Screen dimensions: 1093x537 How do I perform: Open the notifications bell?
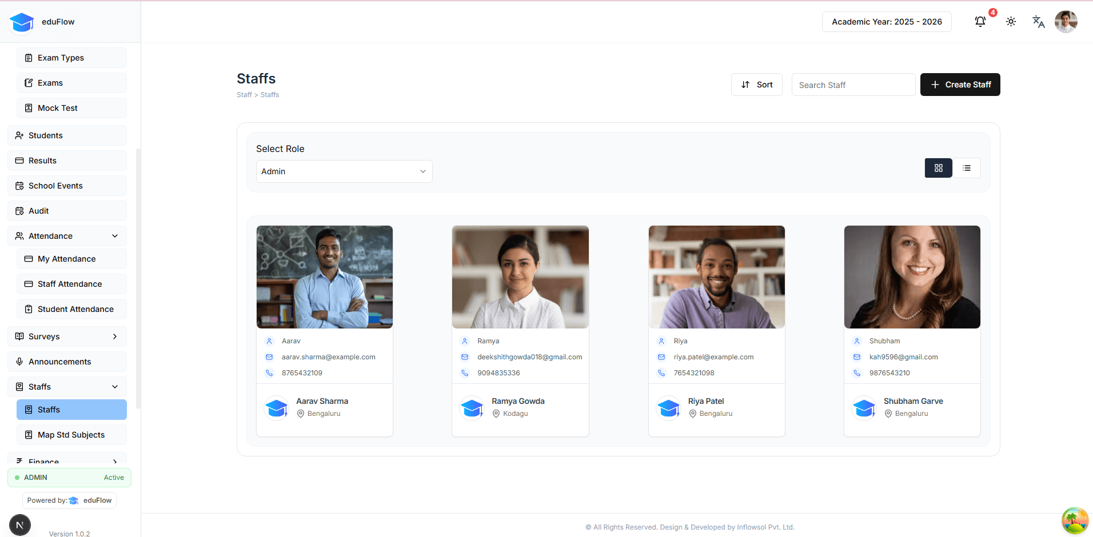coord(980,22)
